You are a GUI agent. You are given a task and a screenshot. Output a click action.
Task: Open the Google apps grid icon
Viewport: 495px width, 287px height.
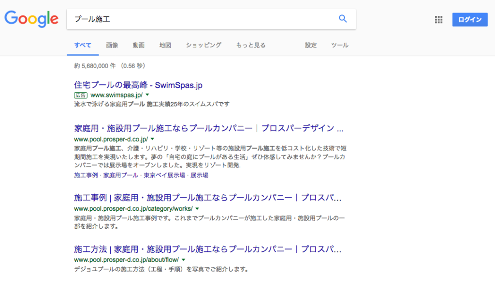click(x=438, y=19)
